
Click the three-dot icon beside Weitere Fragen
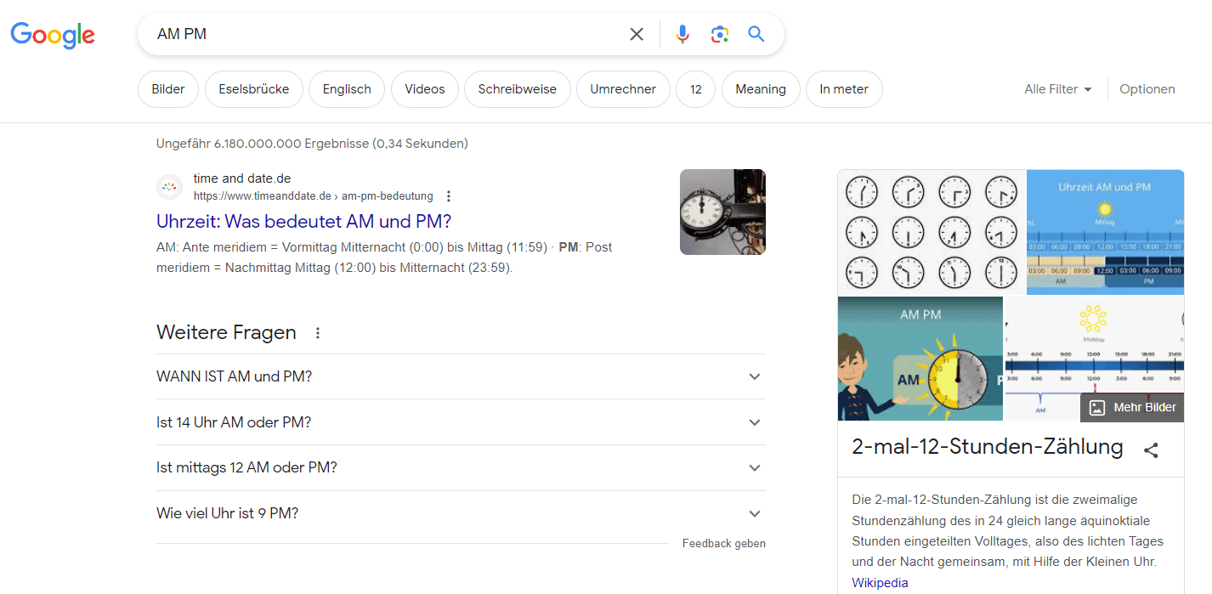[x=317, y=332]
